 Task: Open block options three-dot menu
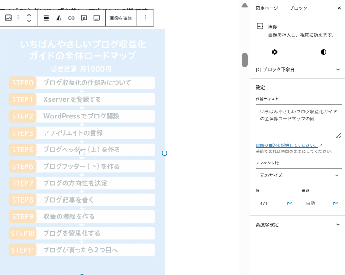pyautogui.click(x=146, y=18)
